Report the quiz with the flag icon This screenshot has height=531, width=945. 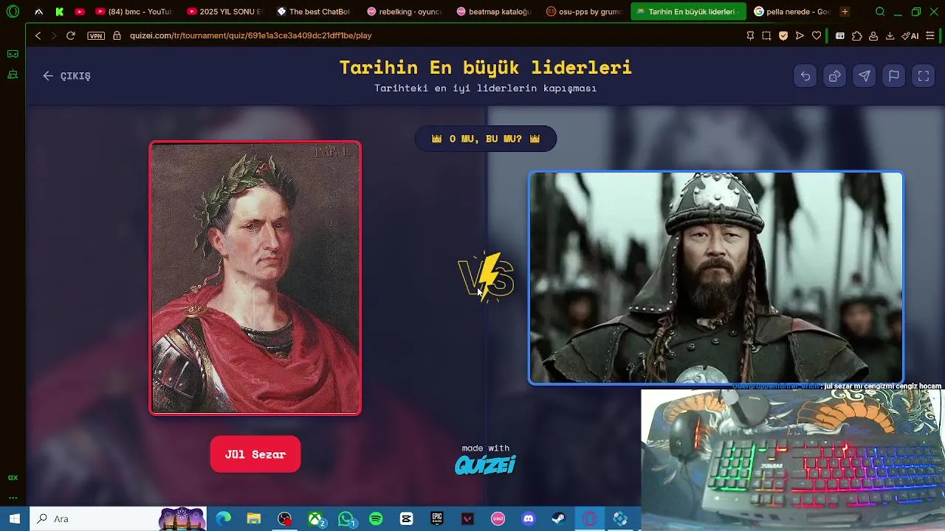tap(894, 76)
